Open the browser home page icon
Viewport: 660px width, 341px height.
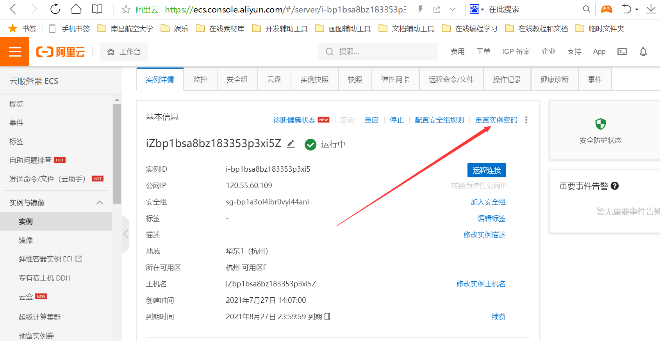[76, 9]
